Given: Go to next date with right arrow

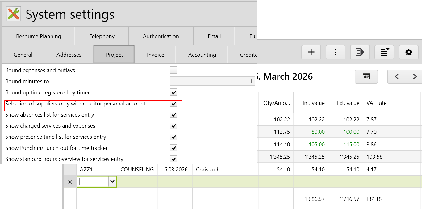Looking at the screenshot, I should click(415, 76).
